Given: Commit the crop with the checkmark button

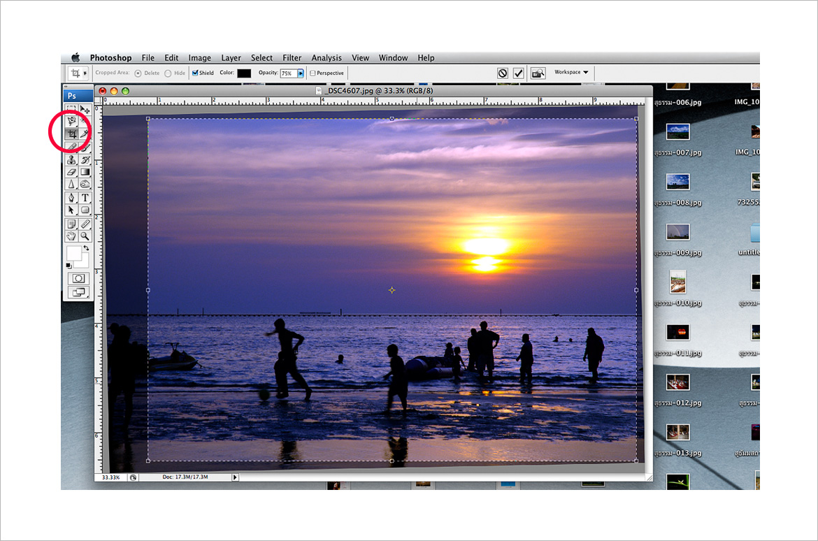Looking at the screenshot, I should tap(518, 73).
